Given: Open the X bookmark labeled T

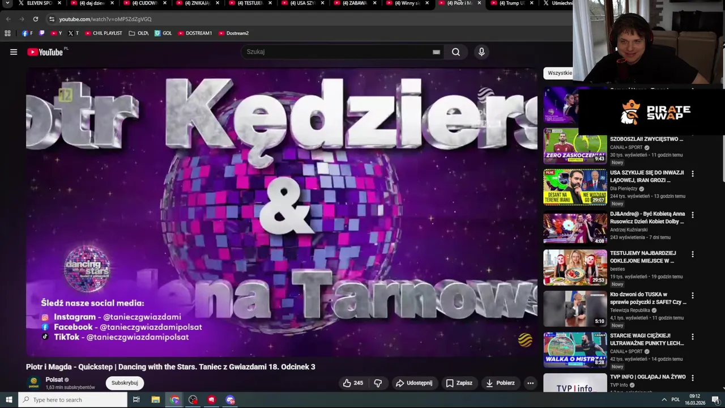Looking at the screenshot, I should (73, 33).
